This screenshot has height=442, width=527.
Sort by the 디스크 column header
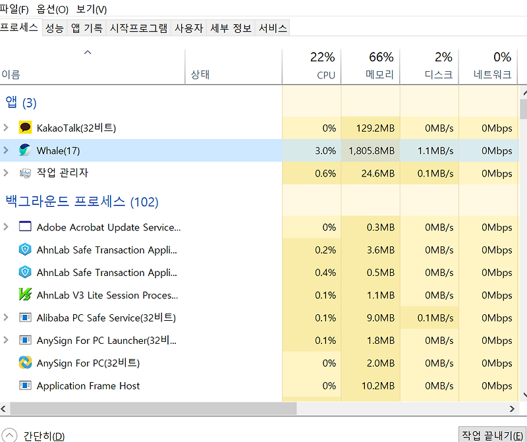pos(430,67)
